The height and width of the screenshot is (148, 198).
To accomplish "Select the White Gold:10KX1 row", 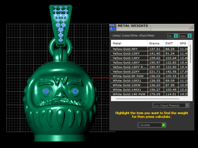I will [x=149, y=81].
